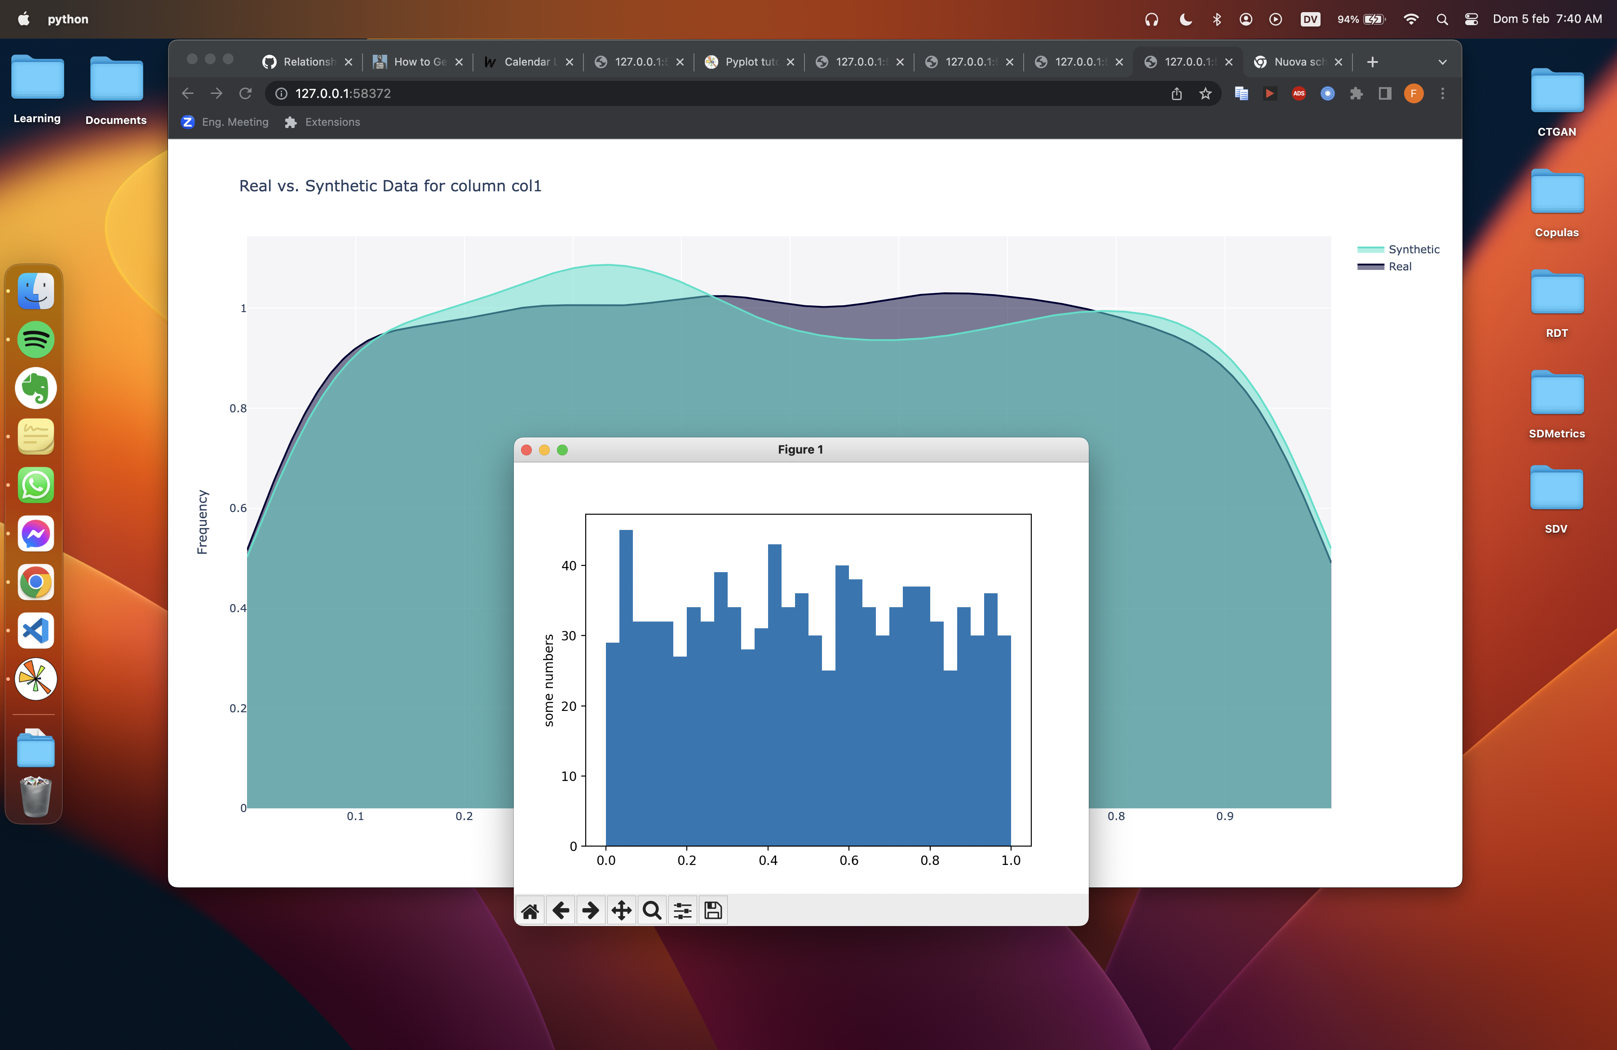Reload the page with the refresh button

245,94
